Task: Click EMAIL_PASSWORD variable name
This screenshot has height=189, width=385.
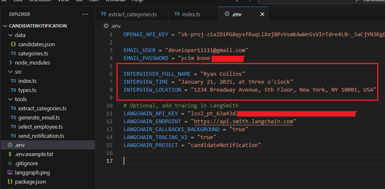Action: coord(146,58)
